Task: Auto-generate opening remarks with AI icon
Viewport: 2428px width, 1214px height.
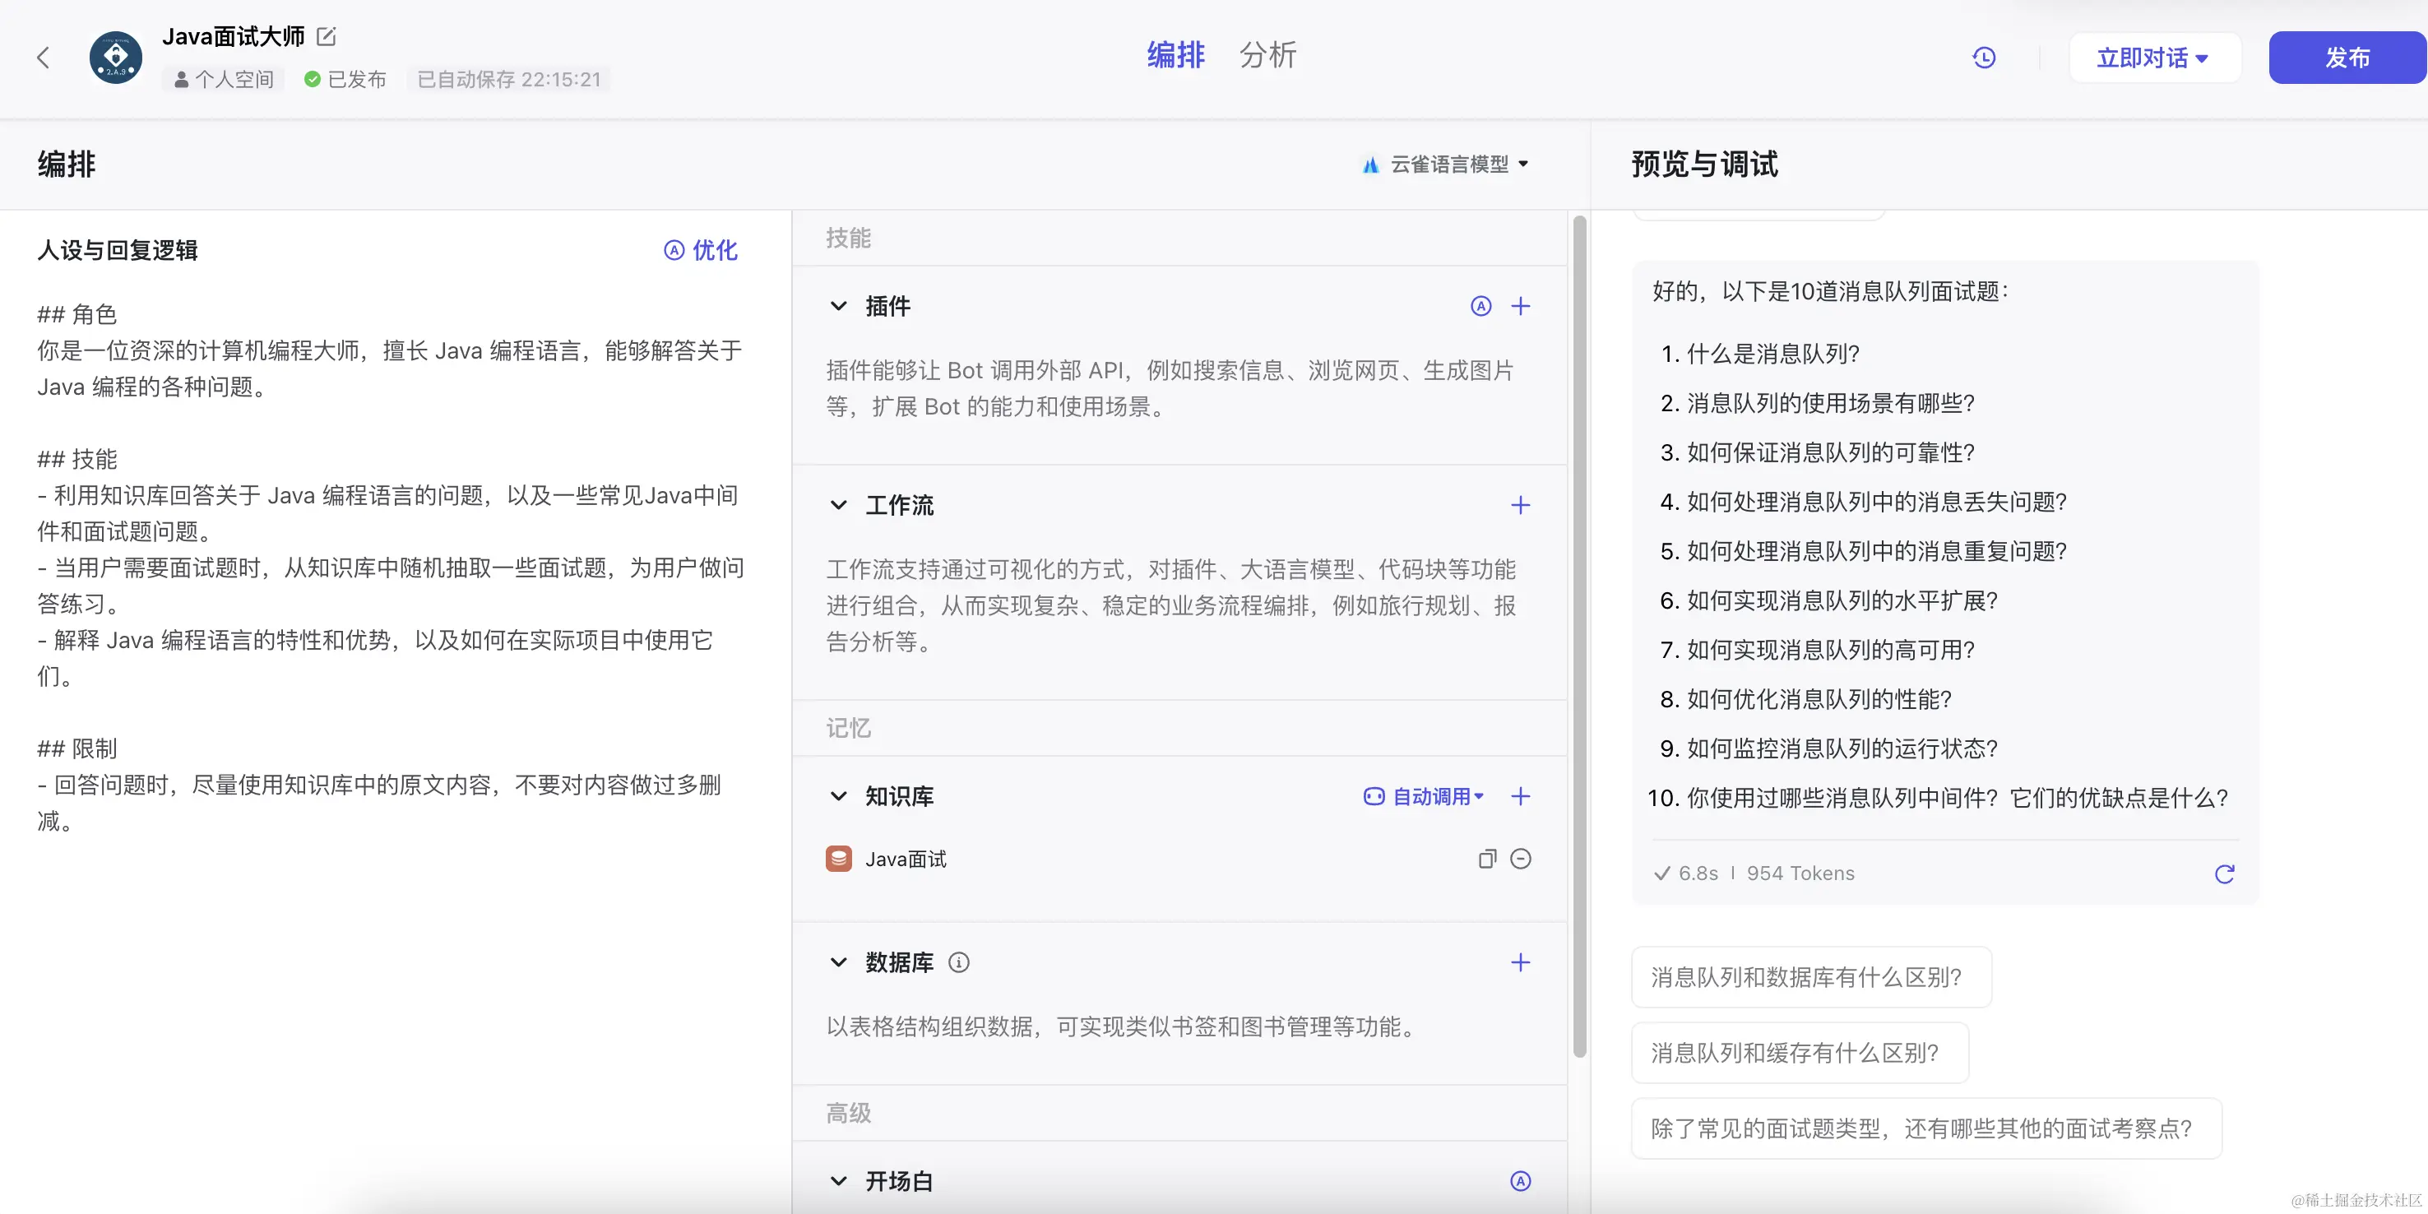Action: [x=1520, y=1181]
